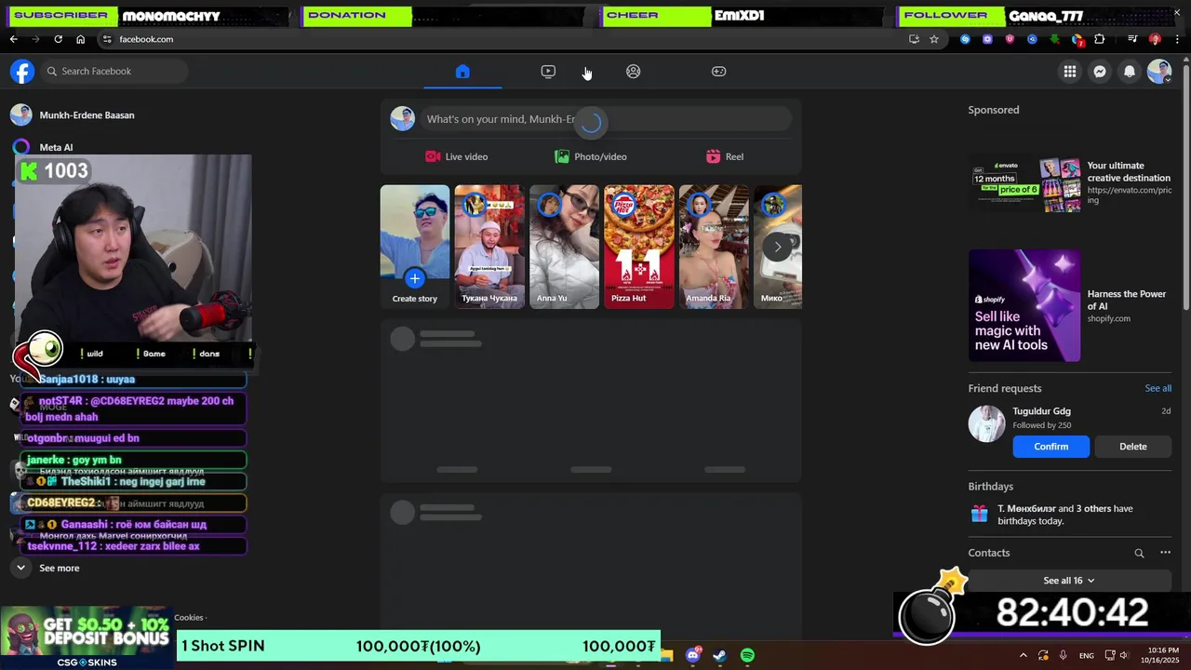The image size is (1191, 670).
Task: Go back with the browser arrow
Action: tap(13, 39)
